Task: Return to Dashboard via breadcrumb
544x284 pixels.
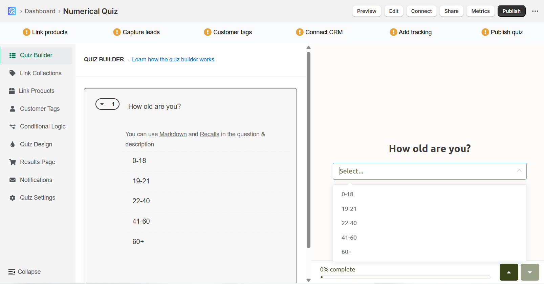Action: 40,11
